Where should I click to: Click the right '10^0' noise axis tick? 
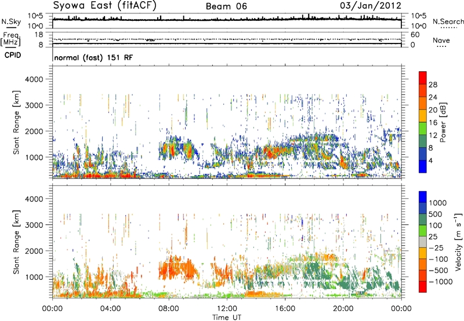click(x=419, y=26)
